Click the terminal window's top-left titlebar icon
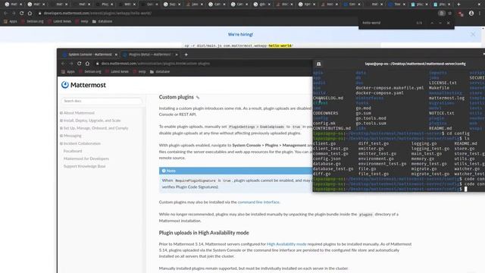The height and width of the screenshot is (273, 485). 318,64
